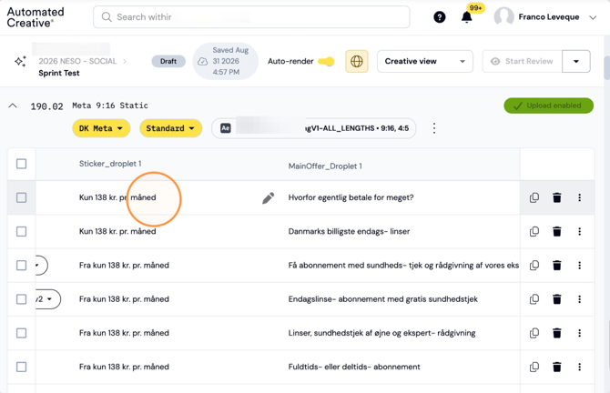Click the user avatar picture
Screen dimensions: 610x393
coord(503,17)
